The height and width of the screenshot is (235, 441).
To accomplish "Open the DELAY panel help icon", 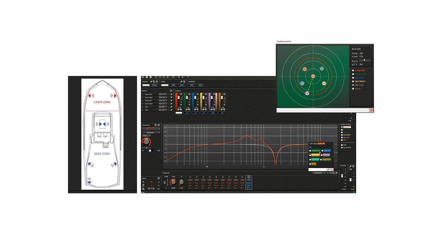I will point(158,178).
